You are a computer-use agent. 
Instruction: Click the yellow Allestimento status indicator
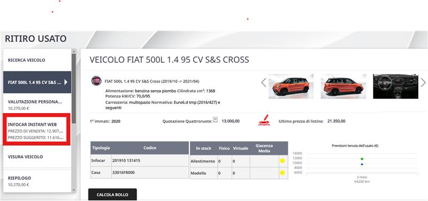tap(282, 160)
